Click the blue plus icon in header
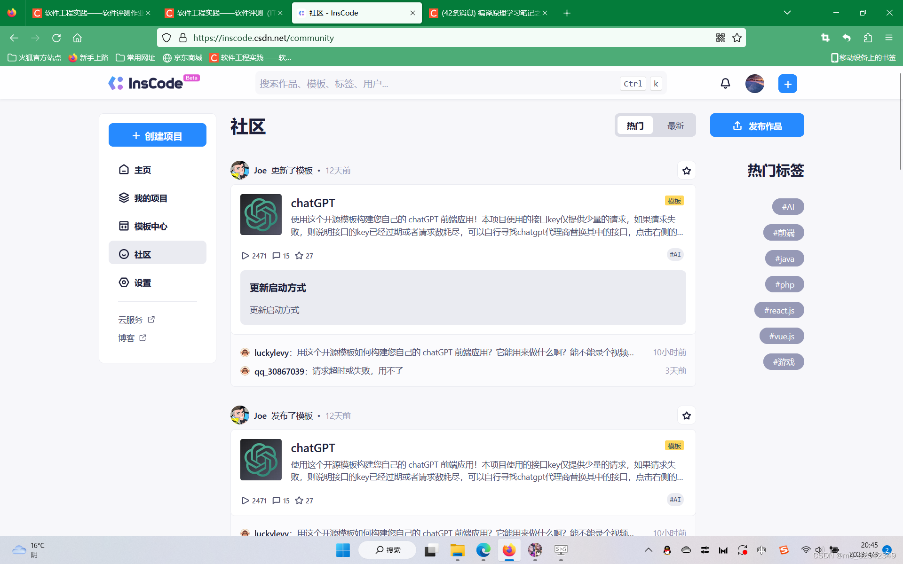Image resolution: width=903 pixels, height=564 pixels. tap(787, 84)
